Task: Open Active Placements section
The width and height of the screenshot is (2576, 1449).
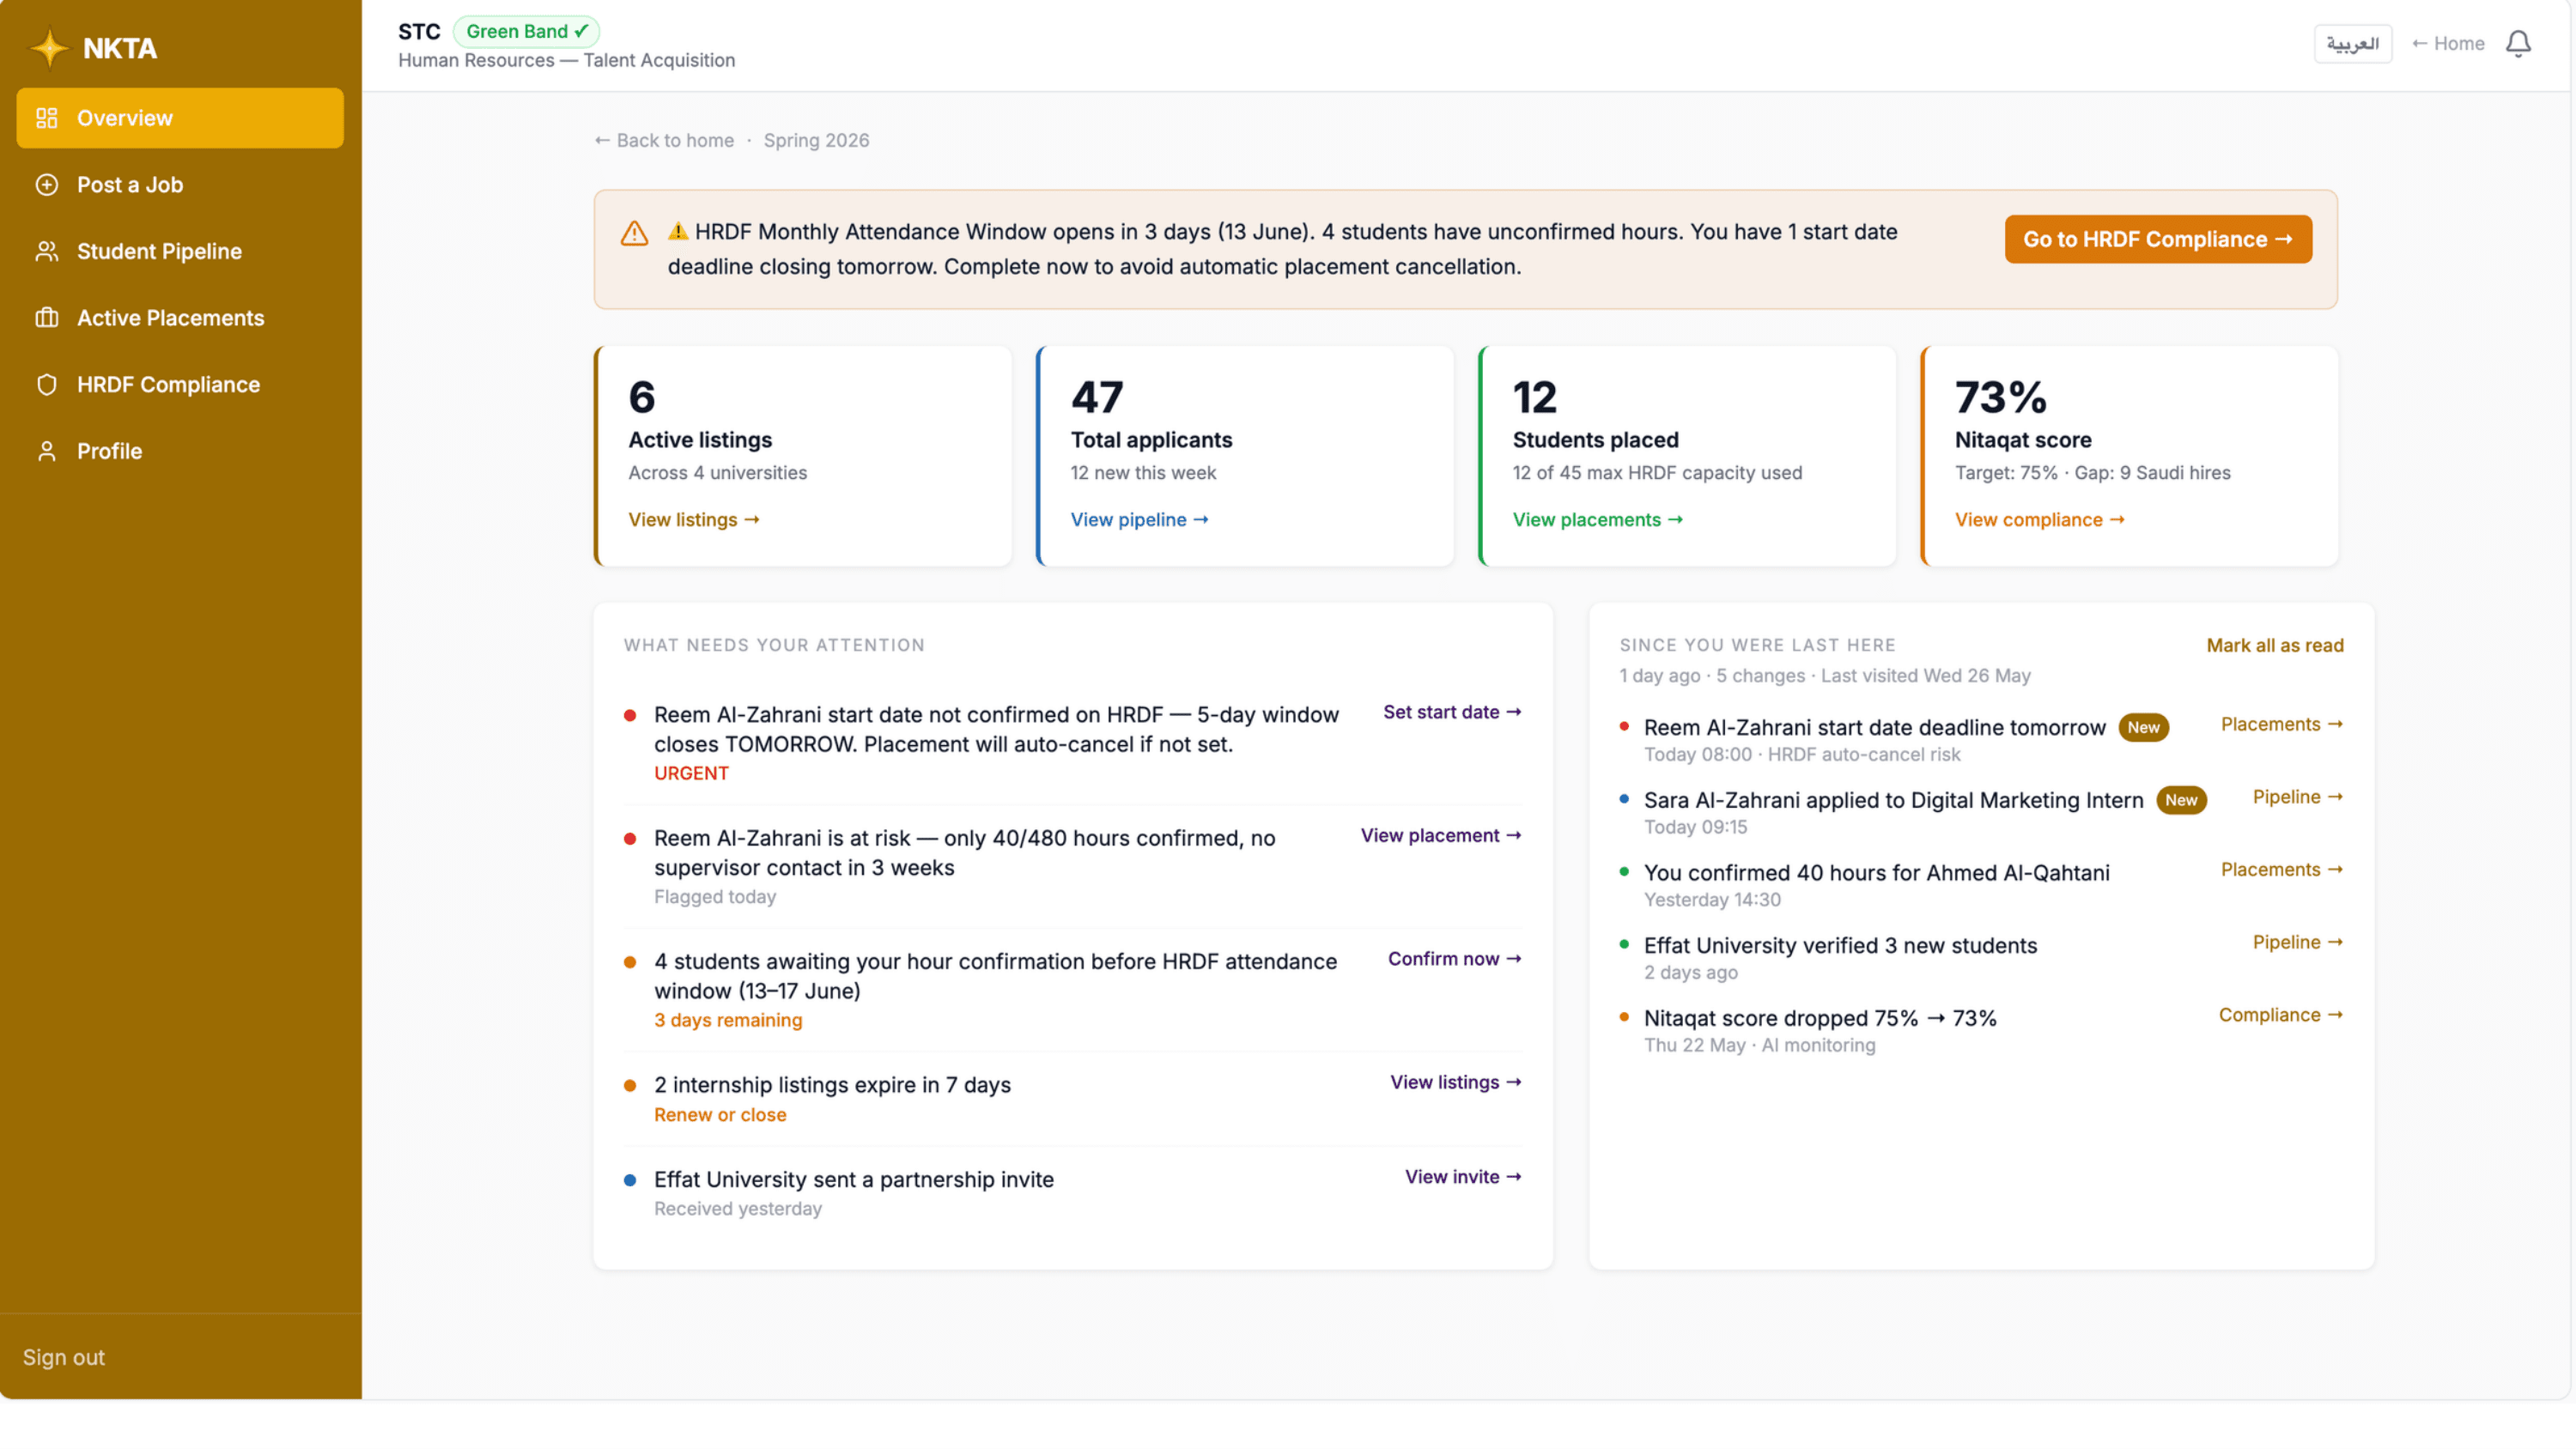Action: (180, 318)
